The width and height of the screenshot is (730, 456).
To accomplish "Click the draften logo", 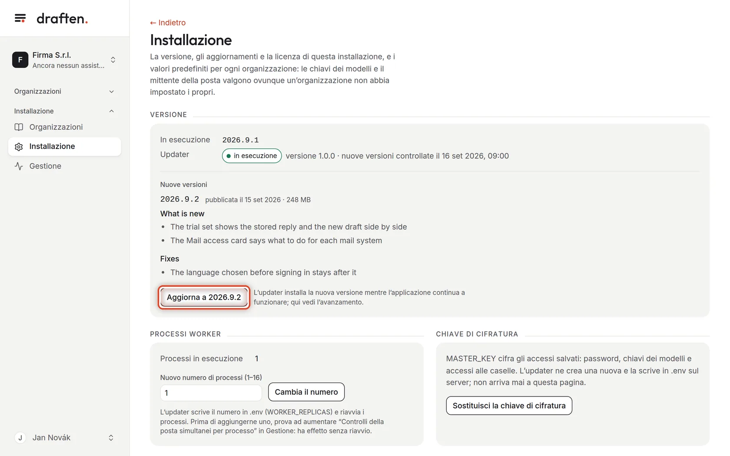I will (x=62, y=18).
